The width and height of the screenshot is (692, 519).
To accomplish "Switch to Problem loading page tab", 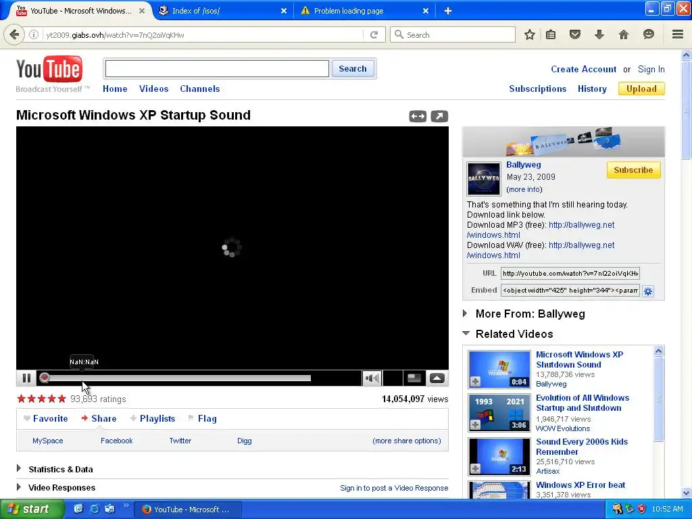I will 364,11.
